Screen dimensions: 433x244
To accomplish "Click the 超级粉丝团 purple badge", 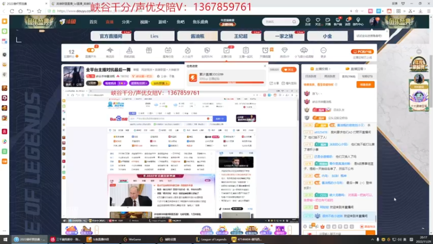I will point(139,83).
